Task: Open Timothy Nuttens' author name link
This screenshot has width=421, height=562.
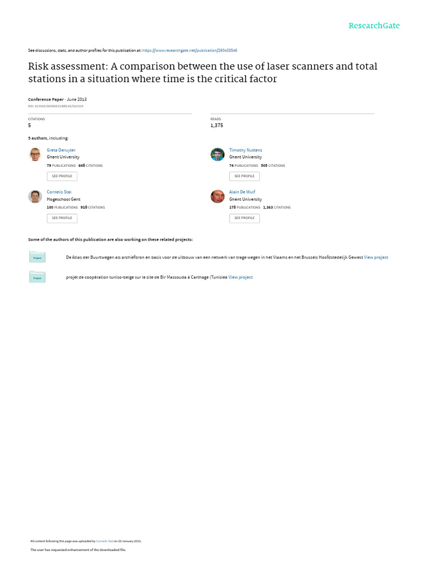Action: (246, 150)
